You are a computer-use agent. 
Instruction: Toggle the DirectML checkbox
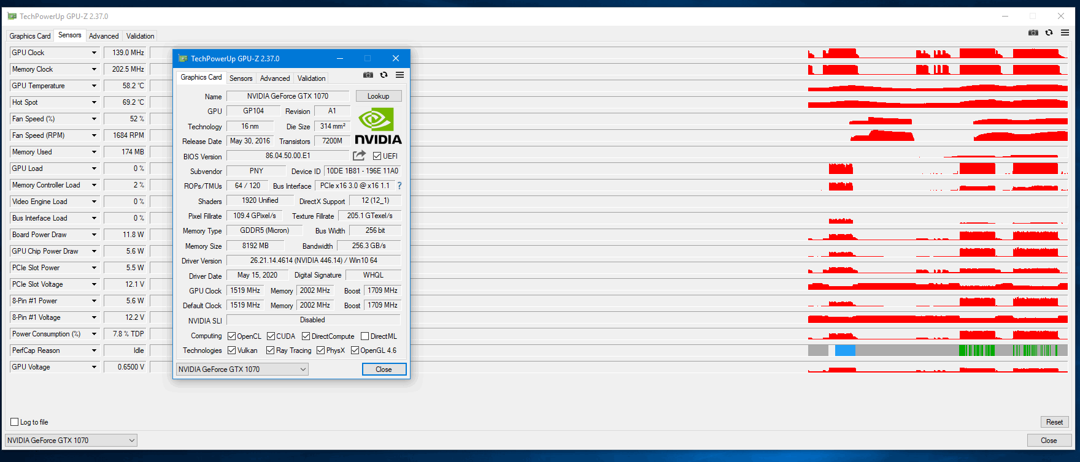(364, 336)
